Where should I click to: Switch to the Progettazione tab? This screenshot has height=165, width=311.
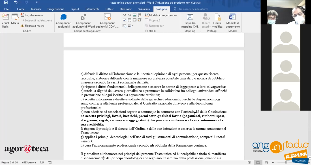point(56,9)
